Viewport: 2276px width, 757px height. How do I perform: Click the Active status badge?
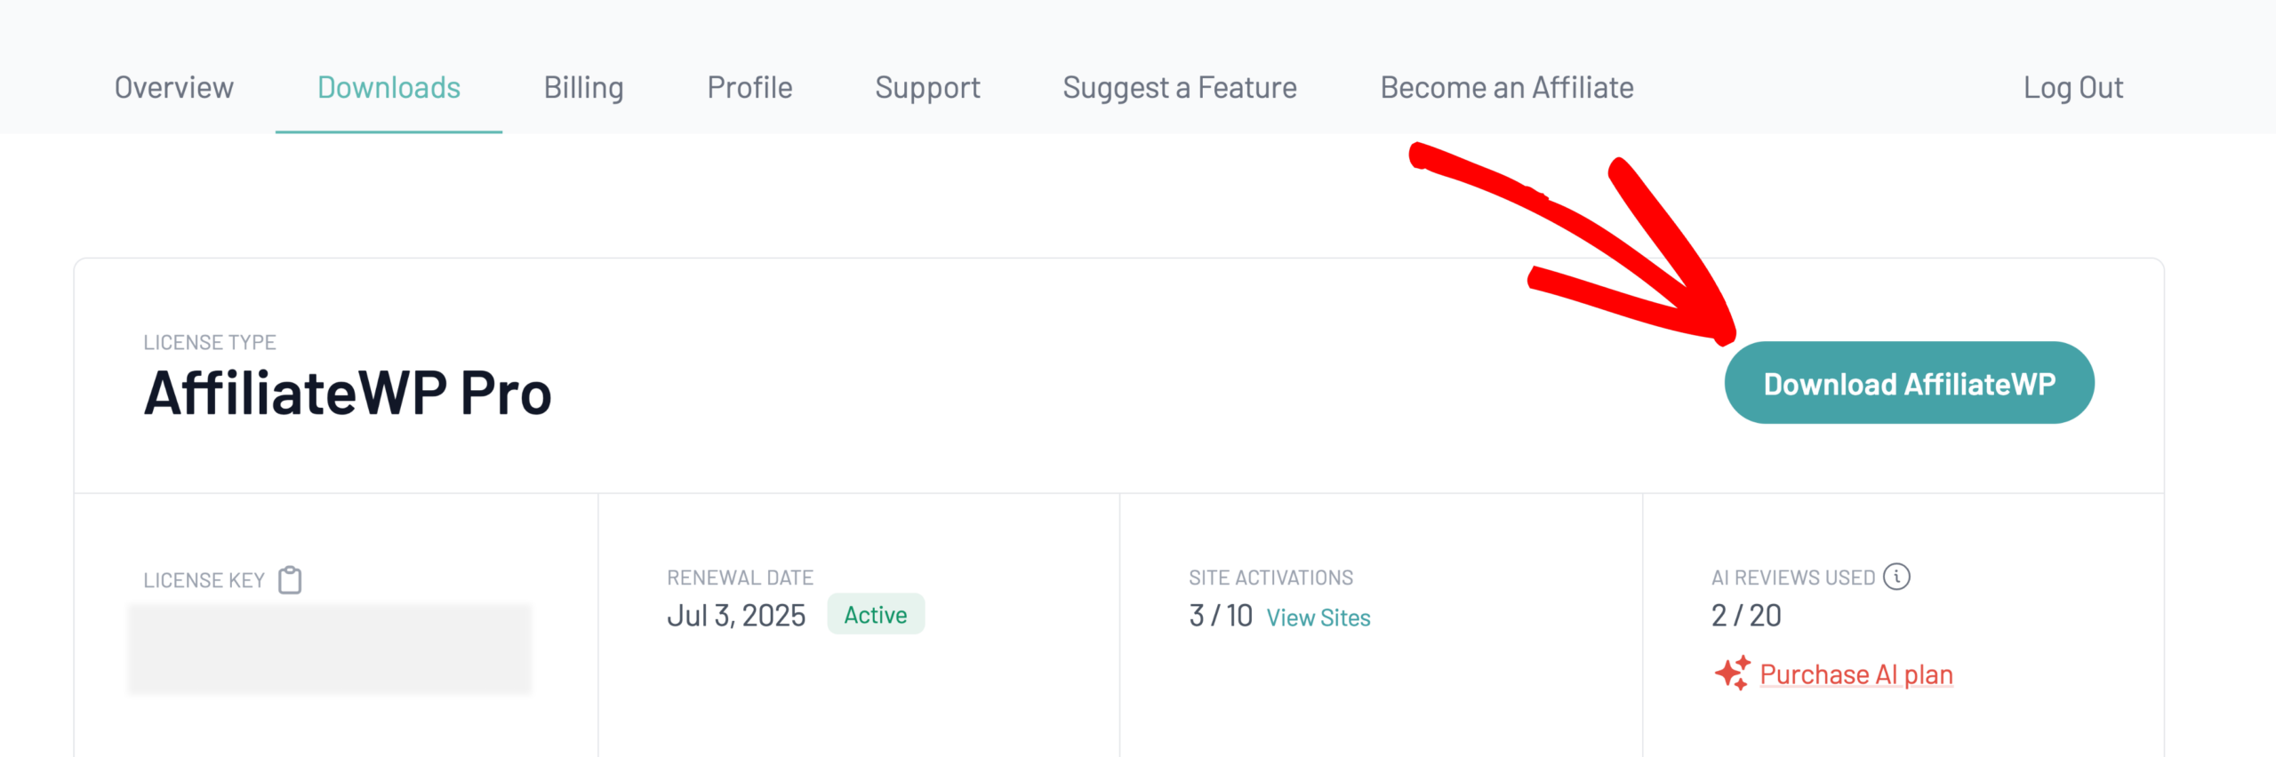876,614
